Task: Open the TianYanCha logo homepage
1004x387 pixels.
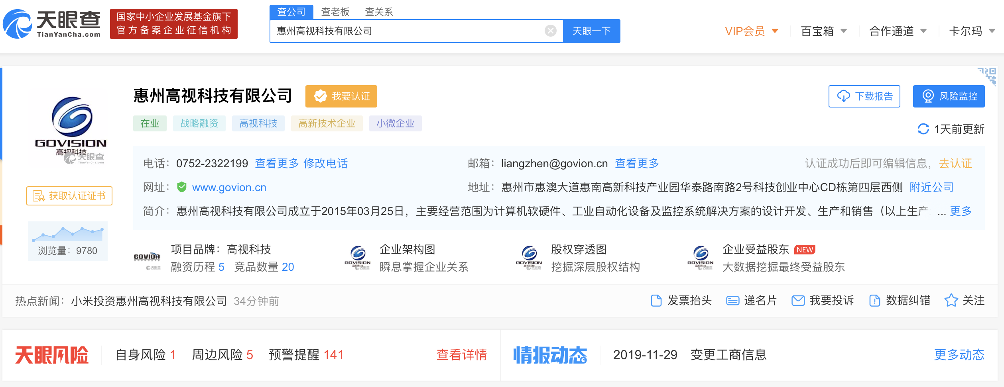Action: pos(52,24)
